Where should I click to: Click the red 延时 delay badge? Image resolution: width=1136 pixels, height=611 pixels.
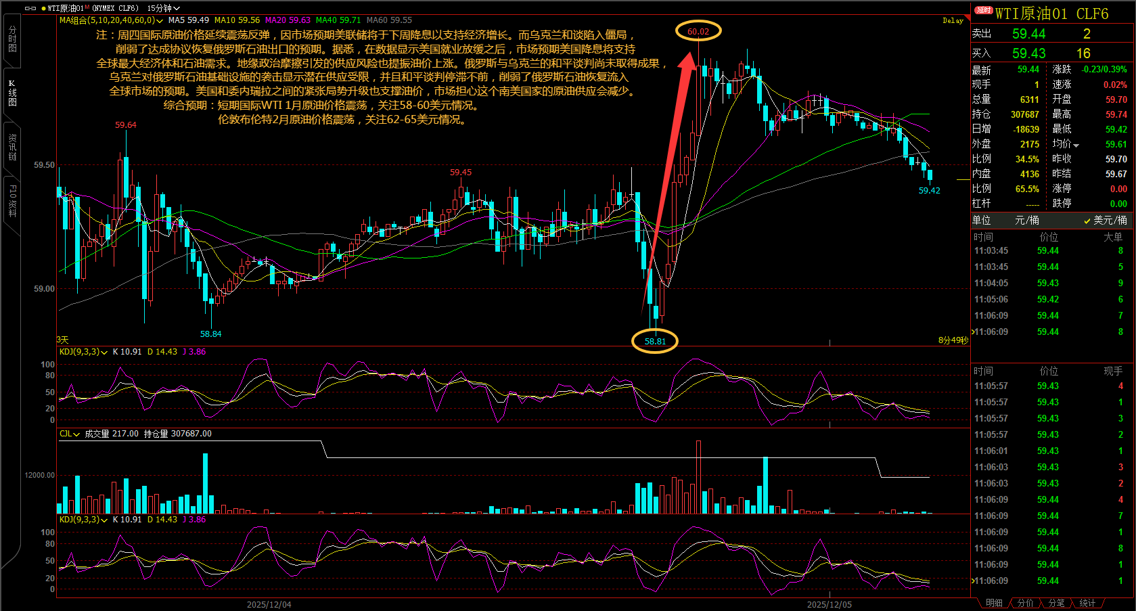983,10
